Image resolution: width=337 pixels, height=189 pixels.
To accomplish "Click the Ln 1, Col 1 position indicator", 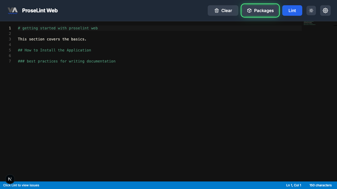I will [x=293, y=185].
